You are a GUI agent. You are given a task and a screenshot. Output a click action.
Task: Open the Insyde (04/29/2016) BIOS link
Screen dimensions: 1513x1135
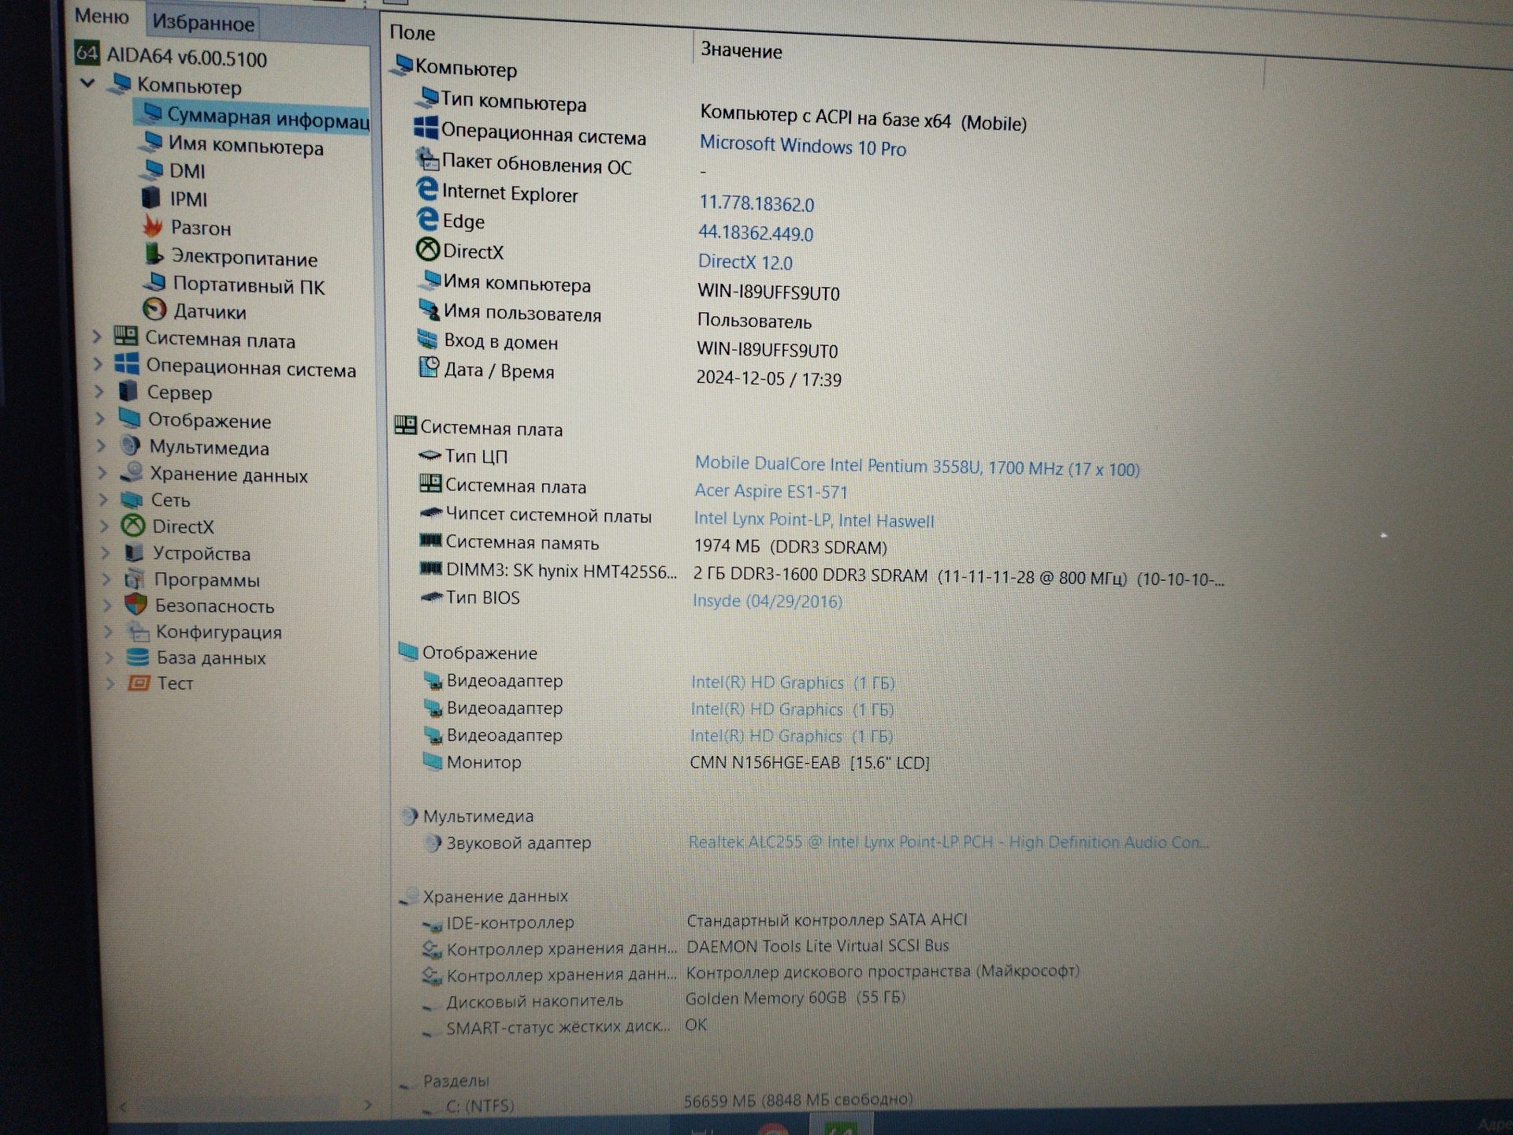768,601
